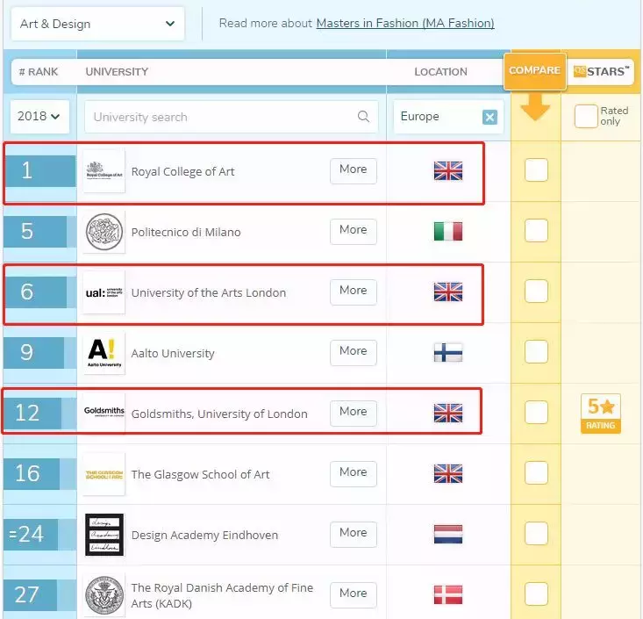Open the Europe location dropdown
Screen dimensions: 643x619
pyautogui.click(x=448, y=117)
